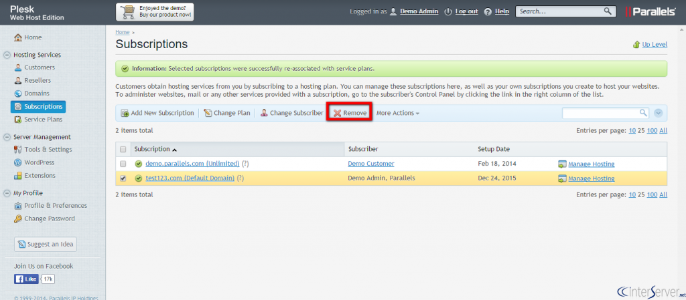The width and height of the screenshot is (686, 300).
Task: Click the Manage Hosting icon for test123.com
Action: click(x=562, y=178)
